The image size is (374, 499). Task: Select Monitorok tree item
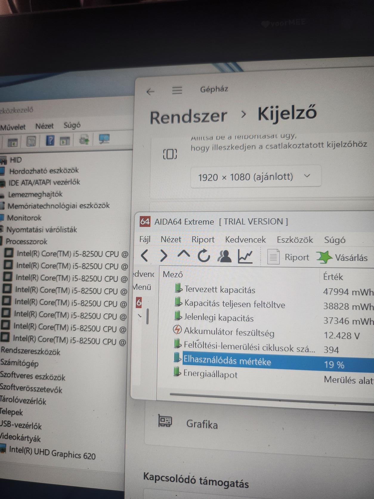click(24, 218)
